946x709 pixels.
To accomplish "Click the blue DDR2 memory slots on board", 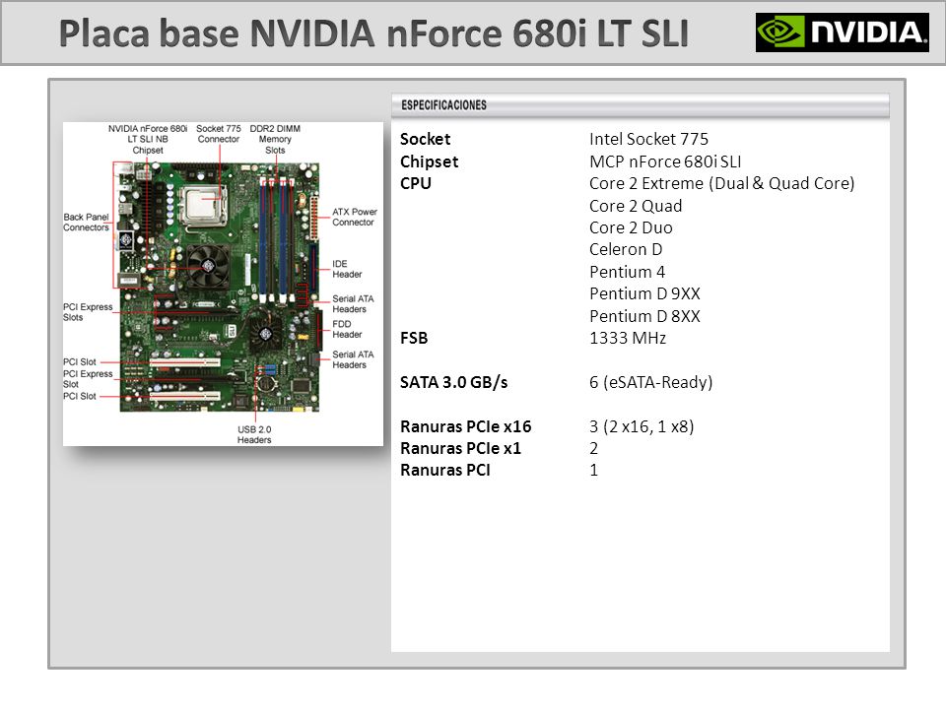I will click(276, 240).
